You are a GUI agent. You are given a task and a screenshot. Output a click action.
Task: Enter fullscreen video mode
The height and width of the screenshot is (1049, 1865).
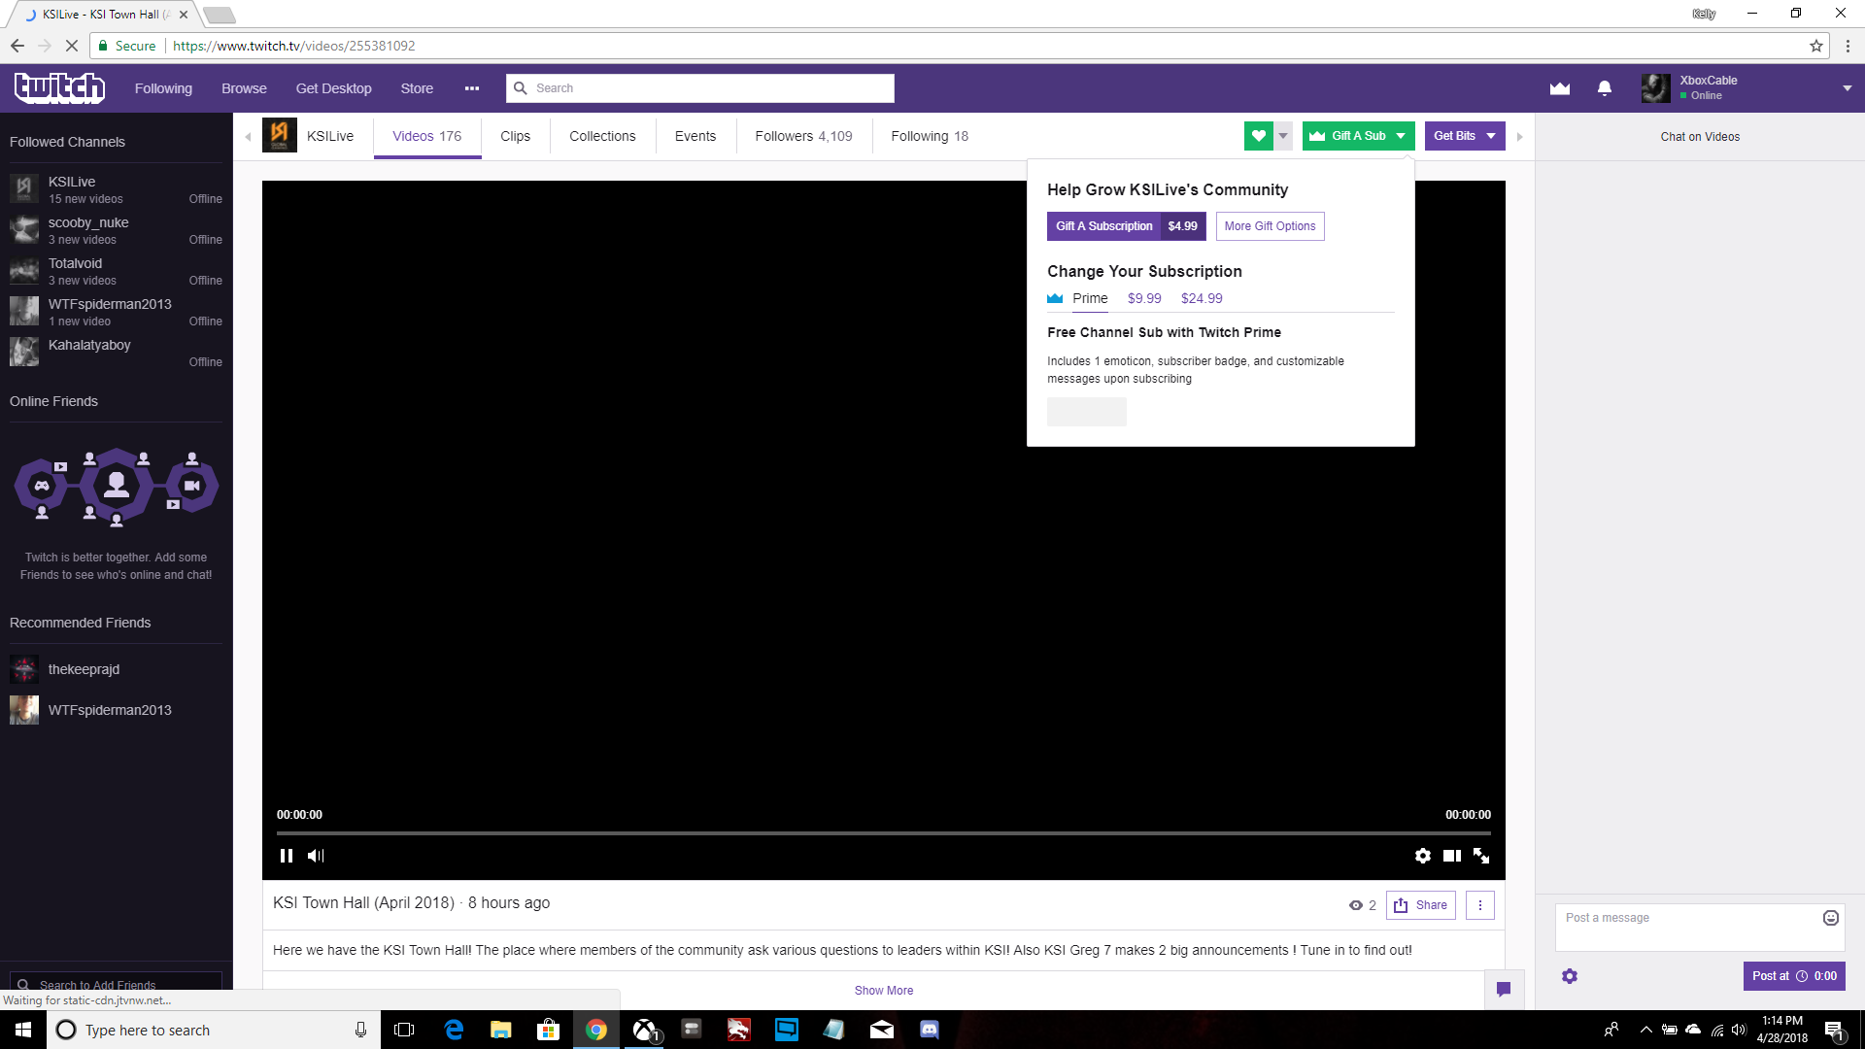tap(1481, 856)
